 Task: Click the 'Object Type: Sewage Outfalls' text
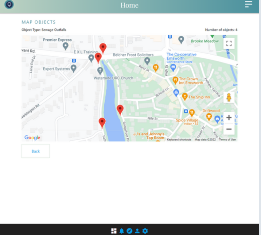point(44,30)
